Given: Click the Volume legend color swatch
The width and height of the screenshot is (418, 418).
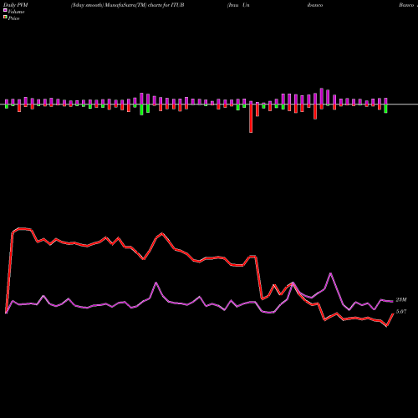Looking at the screenshot, I should (x=5, y=10).
